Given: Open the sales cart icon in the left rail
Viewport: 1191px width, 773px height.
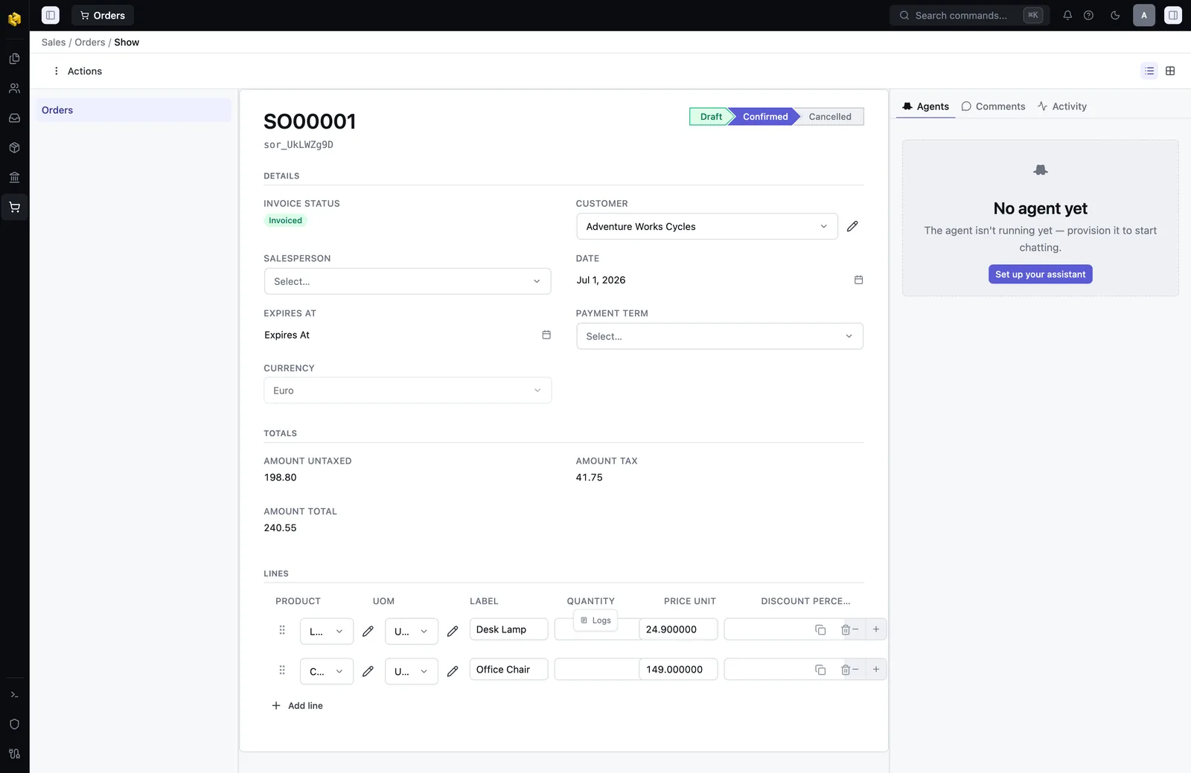Looking at the screenshot, I should pyautogui.click(x=14, y=208).
